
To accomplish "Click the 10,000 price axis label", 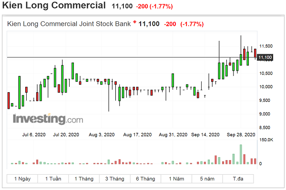I will coord(266,87).
